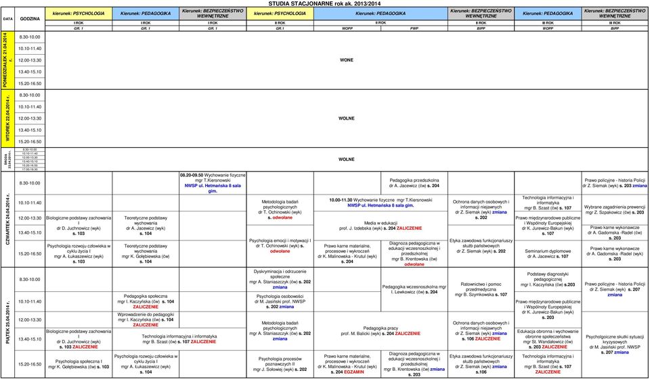Select "Wybrane zagadnienia prewencji" cell
650x379 pixels.
click(x=615, y=209)
